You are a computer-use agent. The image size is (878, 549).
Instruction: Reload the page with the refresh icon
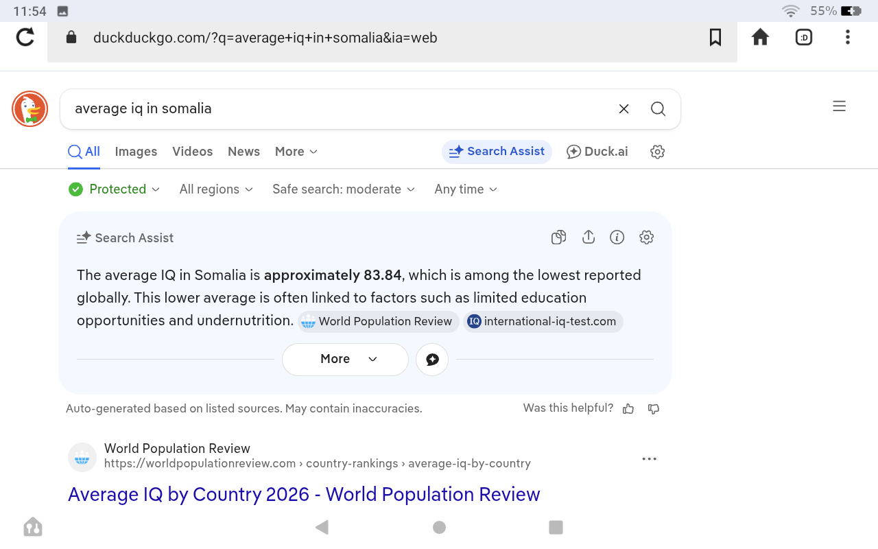[25, 37]
